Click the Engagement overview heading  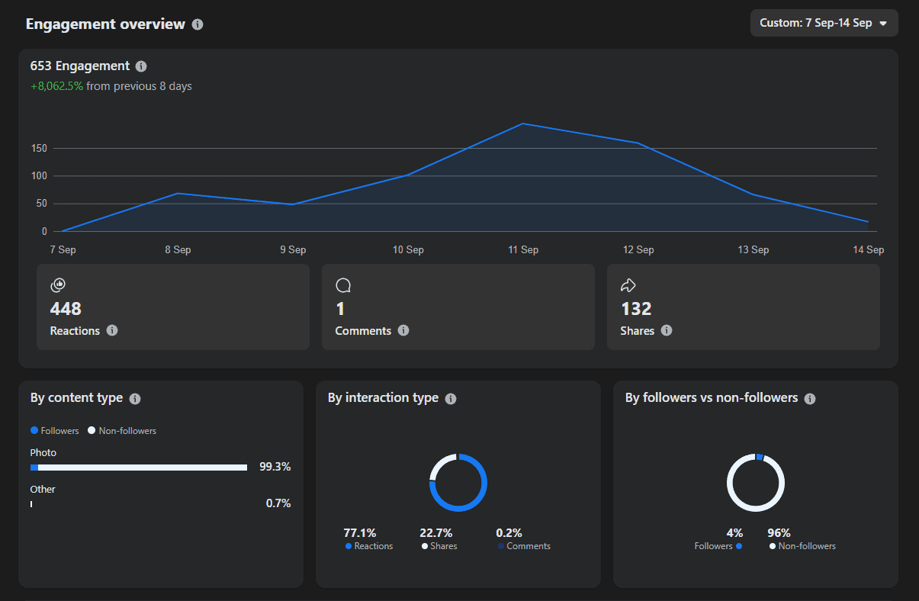(105, 24)
